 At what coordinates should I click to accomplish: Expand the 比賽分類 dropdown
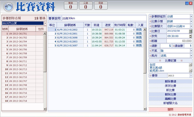coord(191,21)
